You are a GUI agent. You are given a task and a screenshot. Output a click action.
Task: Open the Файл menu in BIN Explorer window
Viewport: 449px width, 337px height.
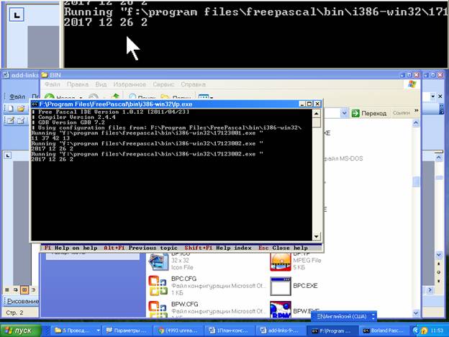click(53, 84)
